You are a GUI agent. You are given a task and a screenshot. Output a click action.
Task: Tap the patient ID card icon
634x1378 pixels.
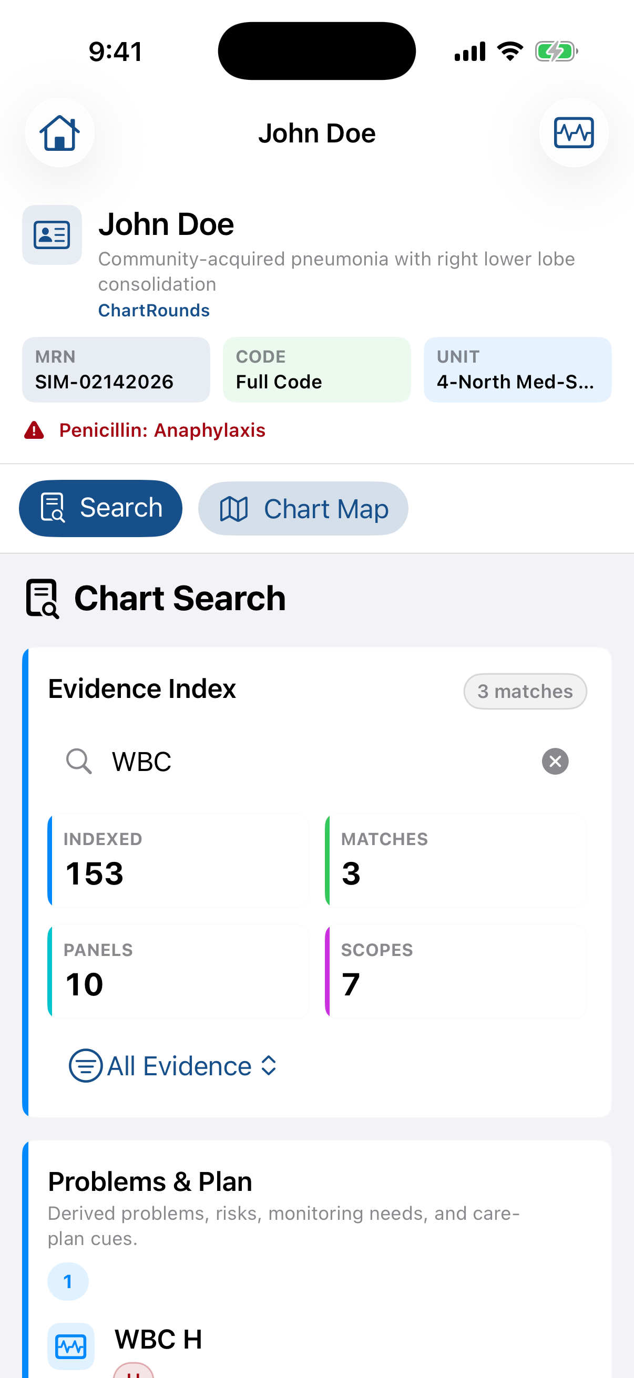tap(52, 235)
